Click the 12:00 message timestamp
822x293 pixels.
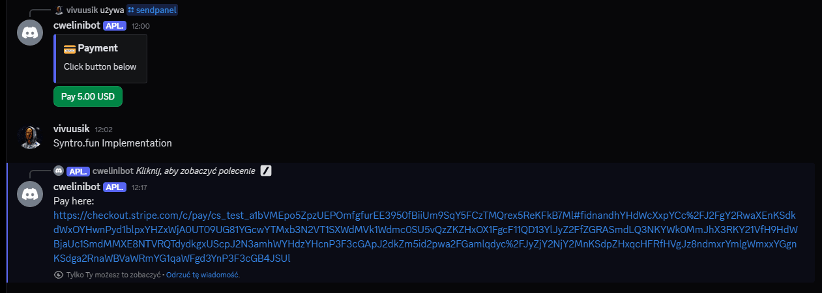pyautogui.click(x=141, y=26)
